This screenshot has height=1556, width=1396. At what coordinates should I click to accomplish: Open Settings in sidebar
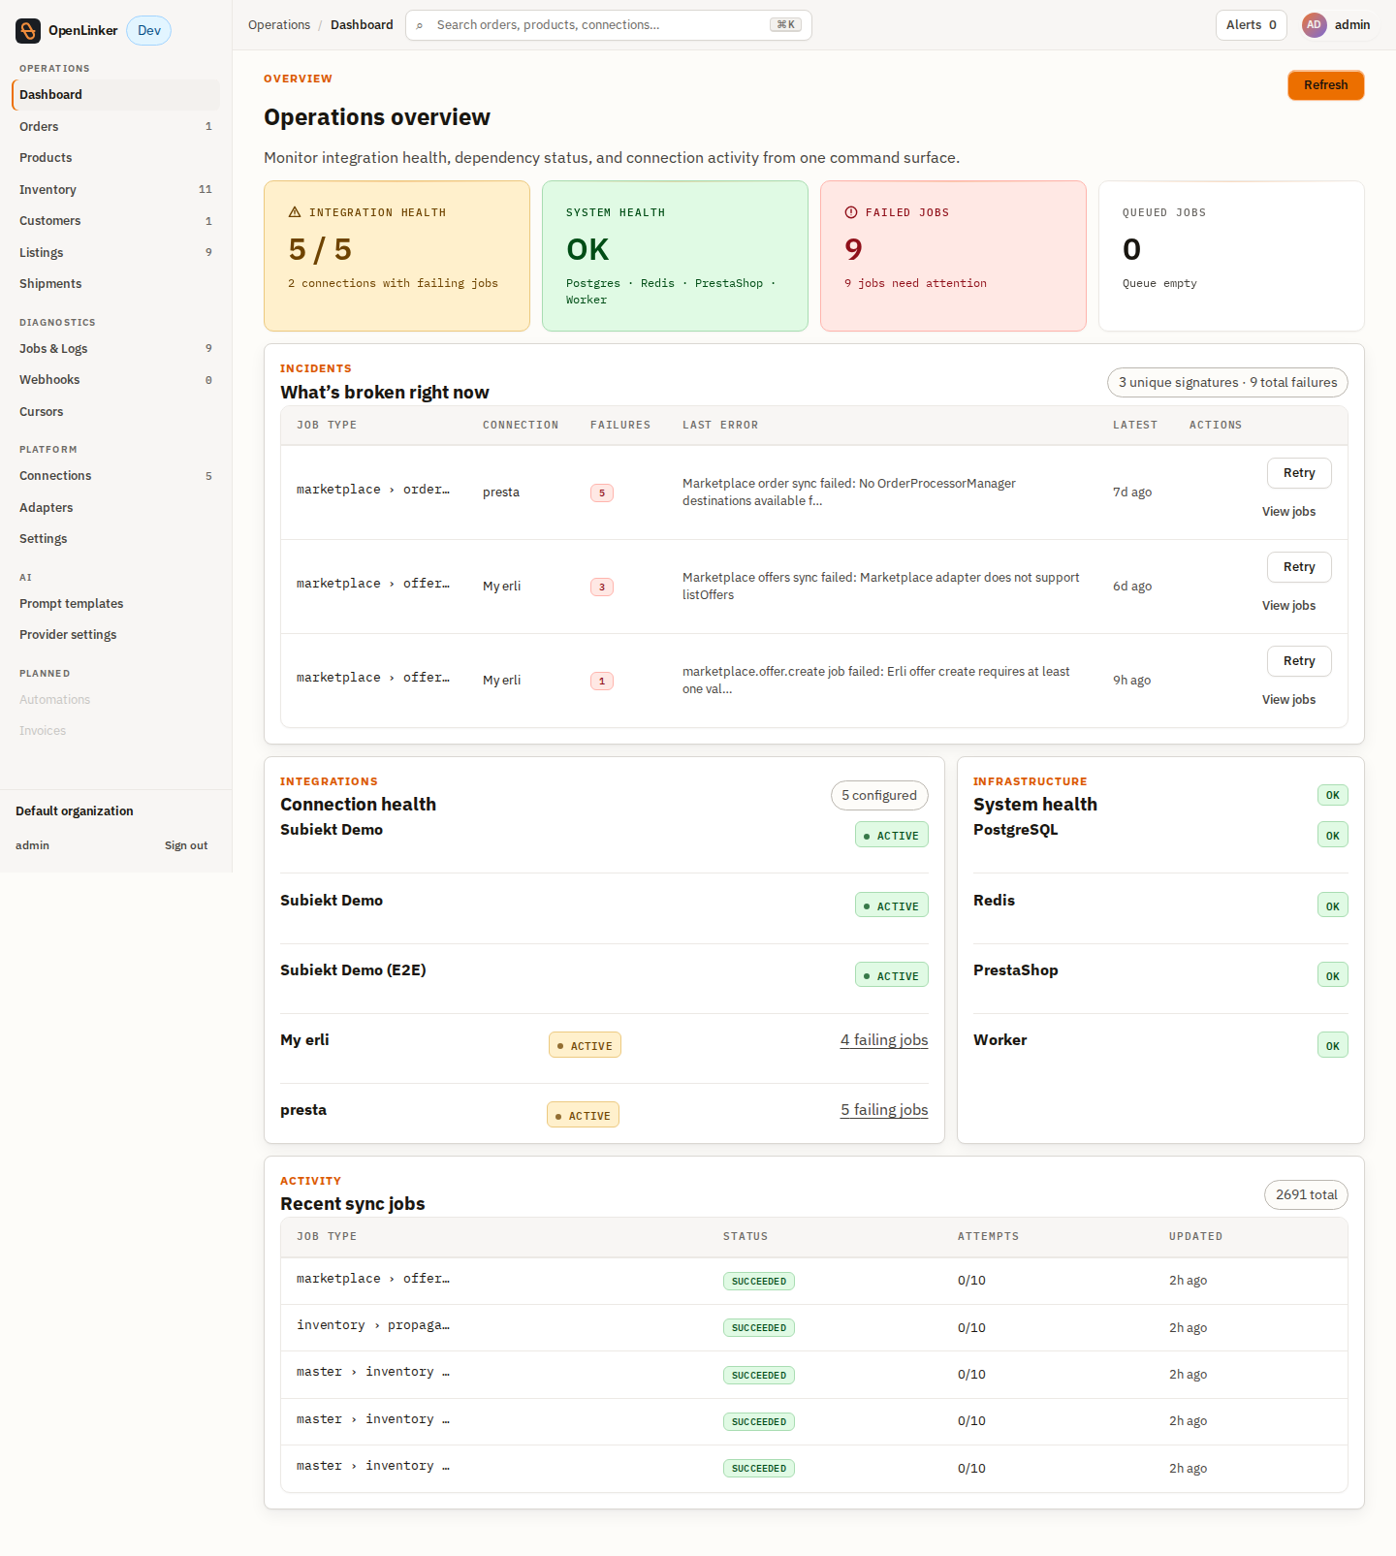coord(116,539)
